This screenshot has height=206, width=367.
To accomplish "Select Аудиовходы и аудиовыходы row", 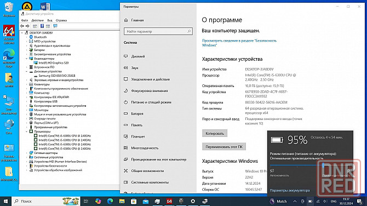I will pyautogui.click(x=52, y=45).
